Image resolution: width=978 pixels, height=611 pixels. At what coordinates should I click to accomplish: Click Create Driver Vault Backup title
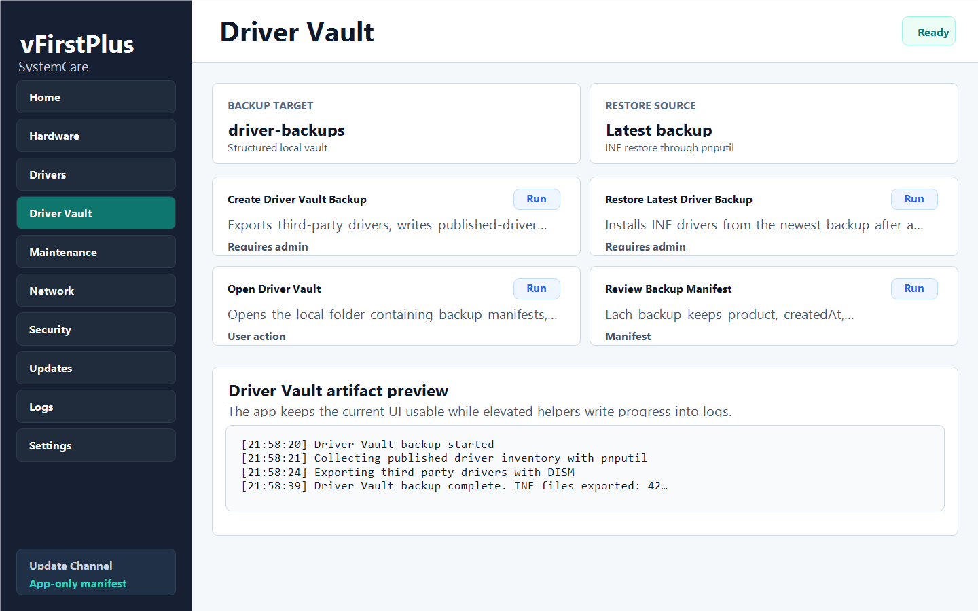pos(297,200)
